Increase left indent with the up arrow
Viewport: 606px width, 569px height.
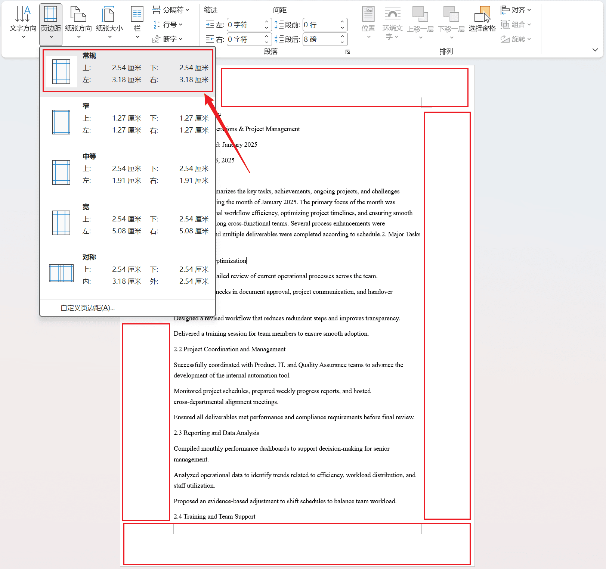(266, 22)
